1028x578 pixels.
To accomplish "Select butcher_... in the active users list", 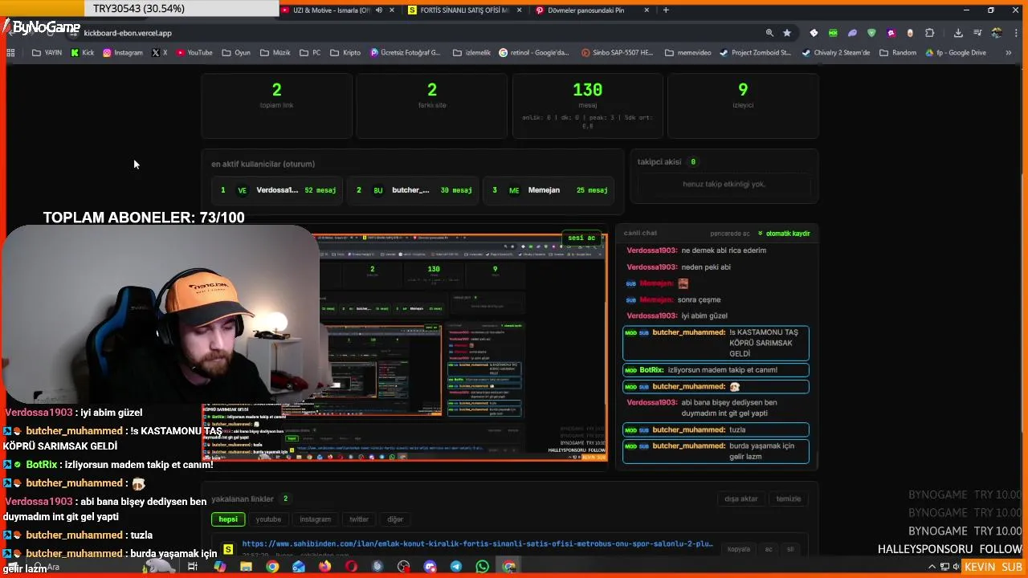I will [413, 190].
